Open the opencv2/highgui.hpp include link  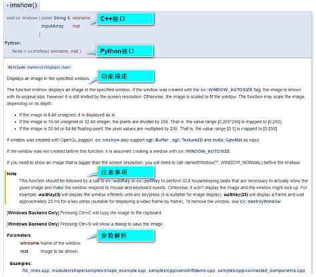(x=49, y=67)
